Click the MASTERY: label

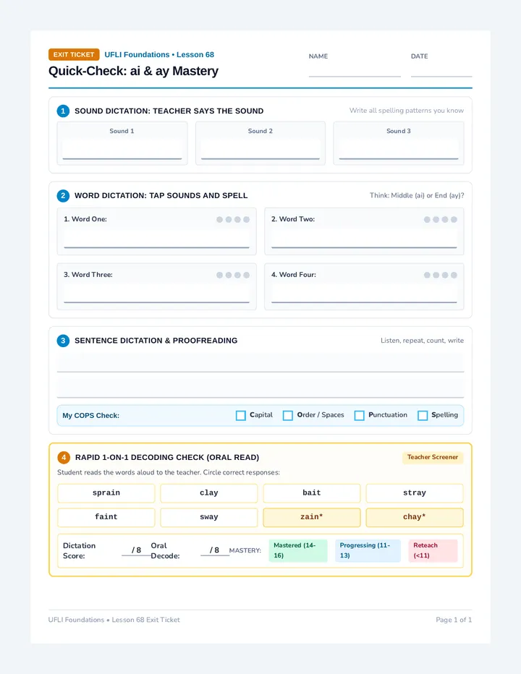pyautogui.click(x=245, y=550)
